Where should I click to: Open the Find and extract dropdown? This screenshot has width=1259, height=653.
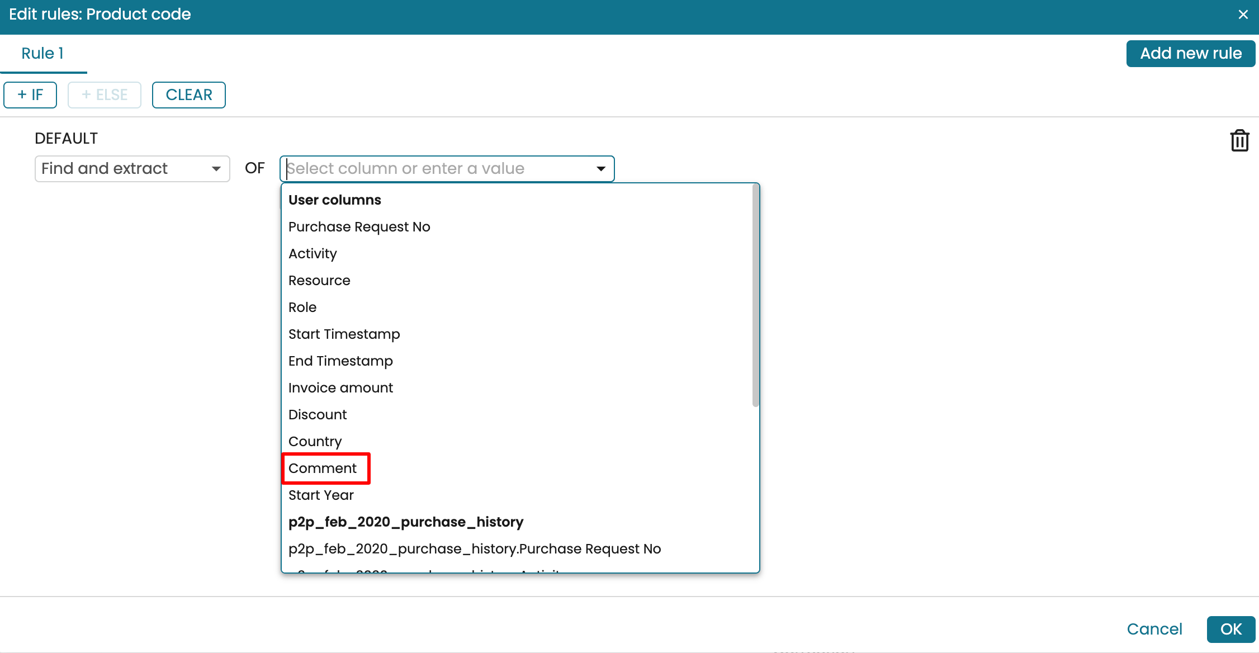132,169
